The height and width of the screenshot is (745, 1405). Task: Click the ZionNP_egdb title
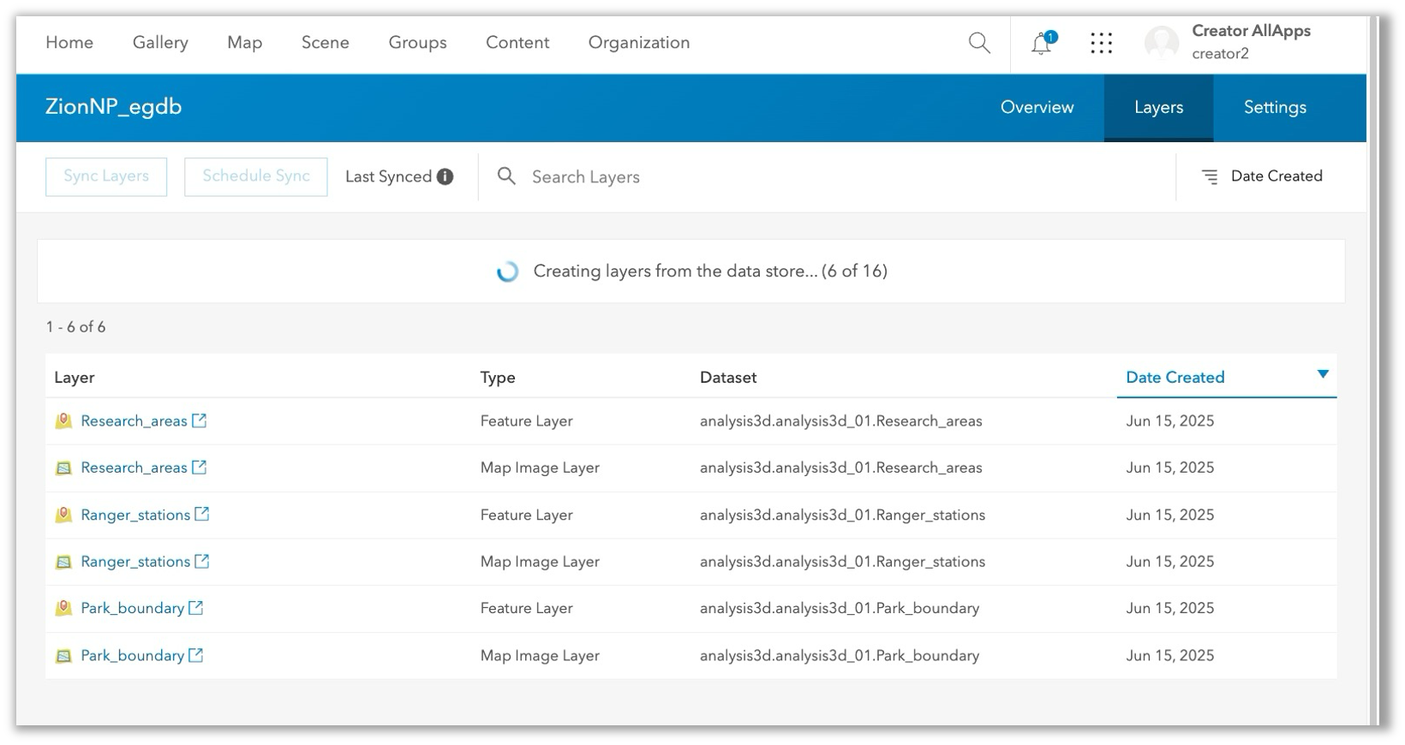[113, 107]
